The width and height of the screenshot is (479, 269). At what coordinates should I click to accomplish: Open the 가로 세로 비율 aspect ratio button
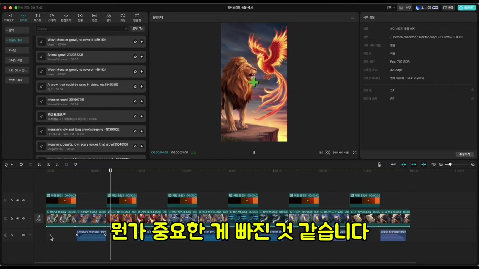pyautogui.click(x=341, y=152)
